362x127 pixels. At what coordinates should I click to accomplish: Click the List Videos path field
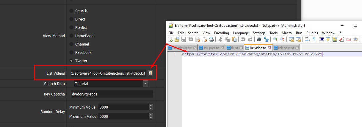[x=108, y=73]
